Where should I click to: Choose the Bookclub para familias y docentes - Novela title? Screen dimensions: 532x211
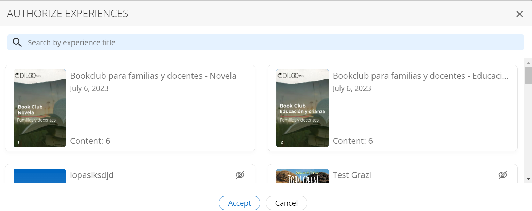153,76
